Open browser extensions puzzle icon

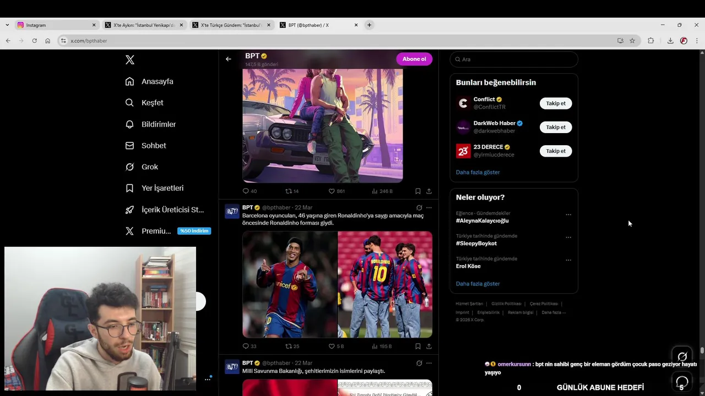pyautogui.click(x=650, y=41)
